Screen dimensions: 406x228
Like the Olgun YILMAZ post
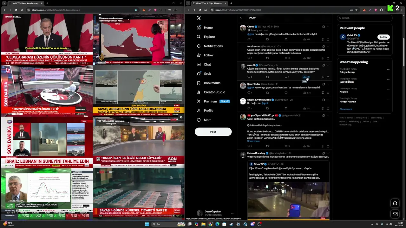(x=286, y=146)
